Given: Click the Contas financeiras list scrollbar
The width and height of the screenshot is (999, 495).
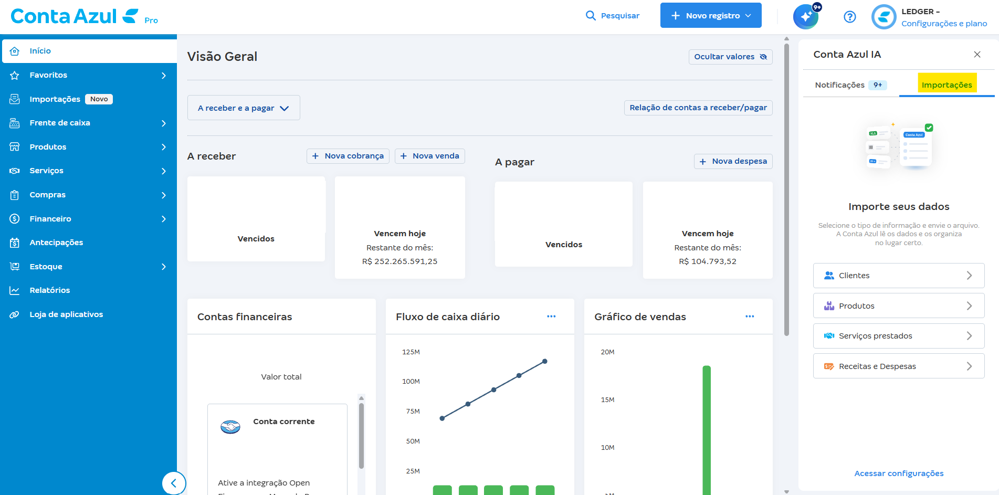Looking at the screenshot, I should coord(361,436).
